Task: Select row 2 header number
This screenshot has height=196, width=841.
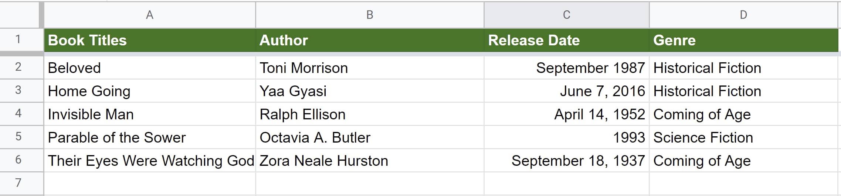Action: pyautogui.click(x=18, y=67)
